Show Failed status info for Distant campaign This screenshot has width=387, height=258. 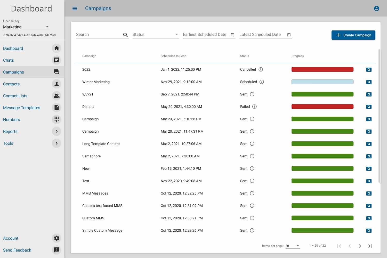point(254,107)
